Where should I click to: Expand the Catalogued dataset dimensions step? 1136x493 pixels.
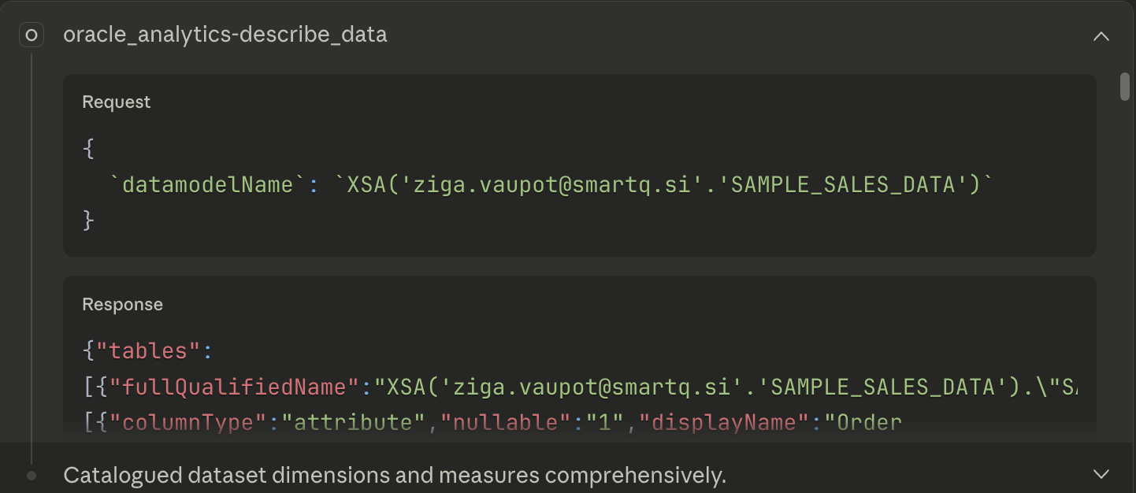tap(1102, 475)
